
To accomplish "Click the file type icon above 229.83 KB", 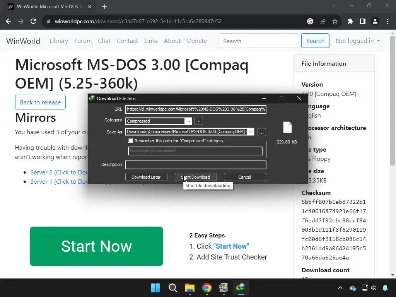I will 287,127.
